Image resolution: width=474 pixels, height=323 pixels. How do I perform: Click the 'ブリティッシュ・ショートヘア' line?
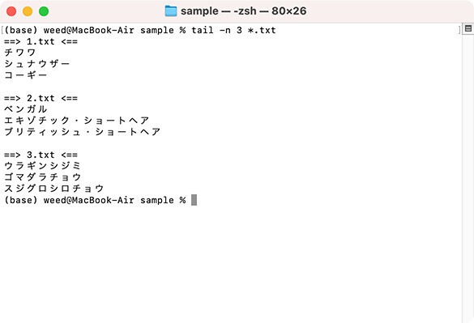(82, 132)
